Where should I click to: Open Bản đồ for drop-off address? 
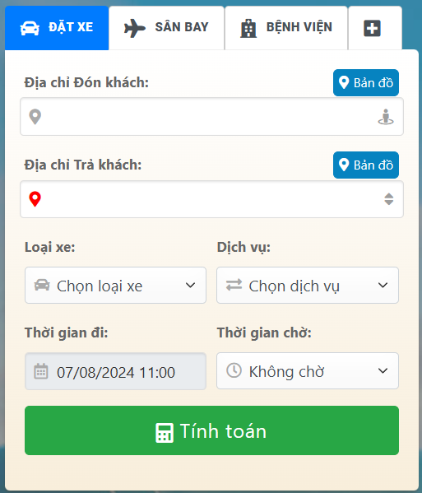[x=366, y=165]
